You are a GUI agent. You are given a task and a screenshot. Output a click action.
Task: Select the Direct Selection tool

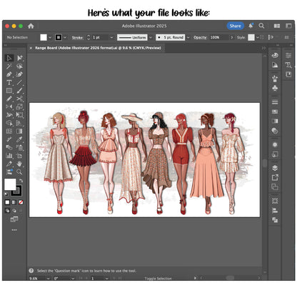pos(19,58)
